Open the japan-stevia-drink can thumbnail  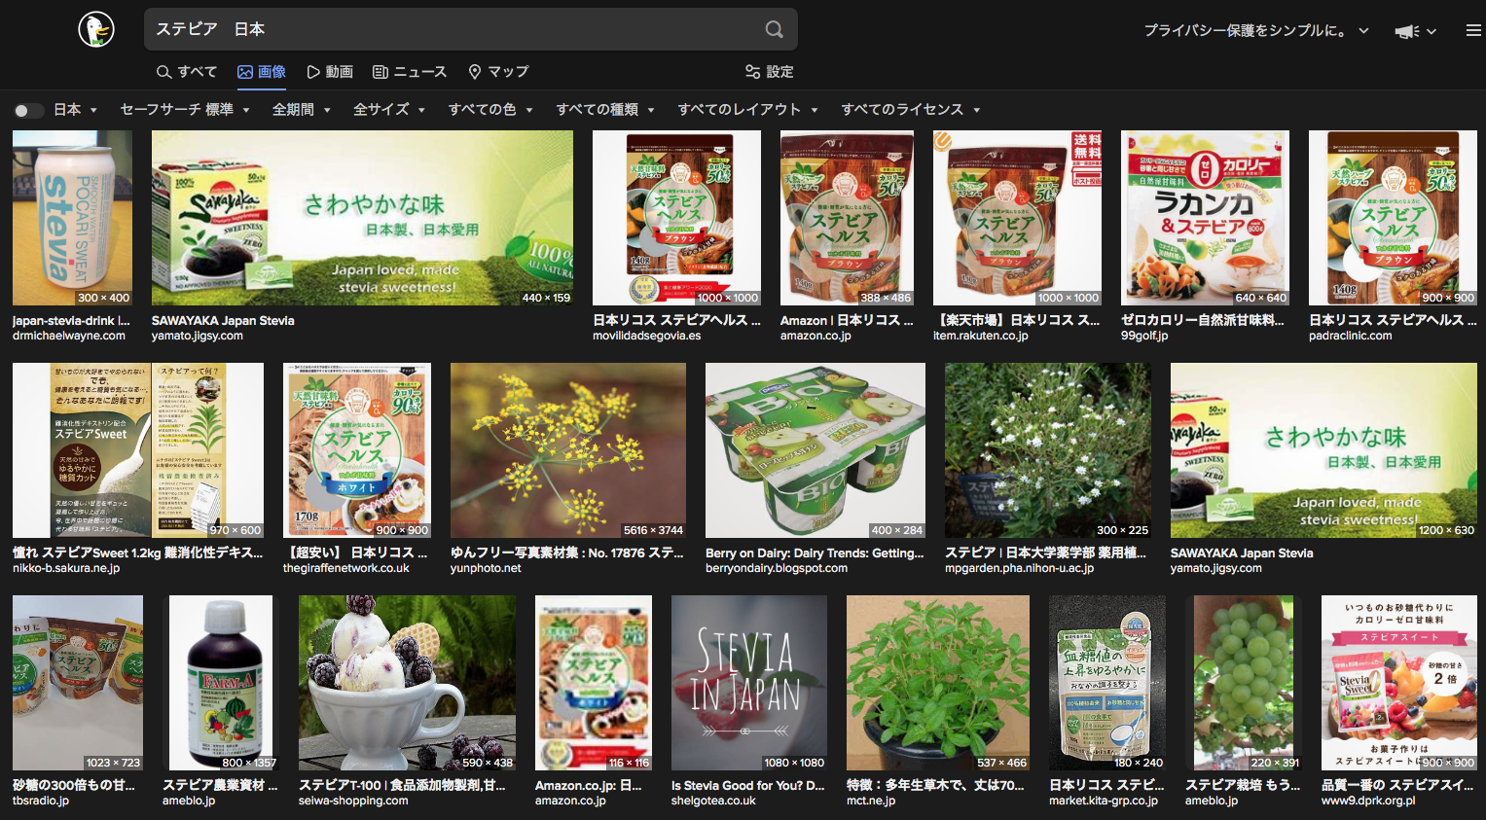pyautogui.click(x=72, y=218)
